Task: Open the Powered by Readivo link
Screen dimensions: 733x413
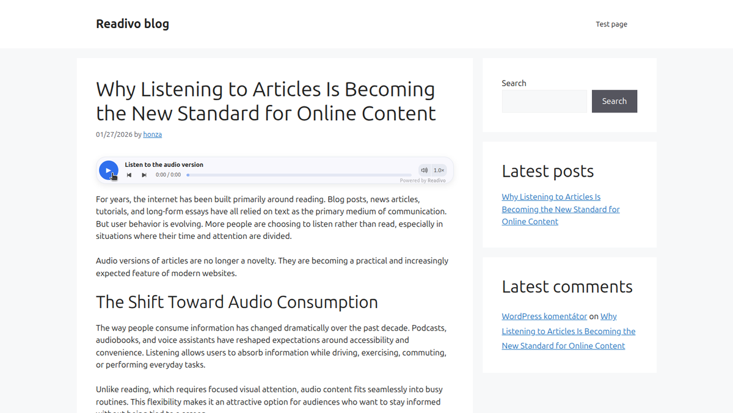Action: [423, 180]
